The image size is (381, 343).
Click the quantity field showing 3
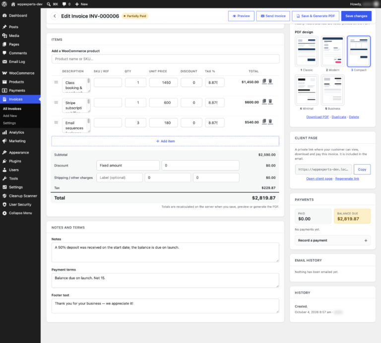tap(135, 123)
